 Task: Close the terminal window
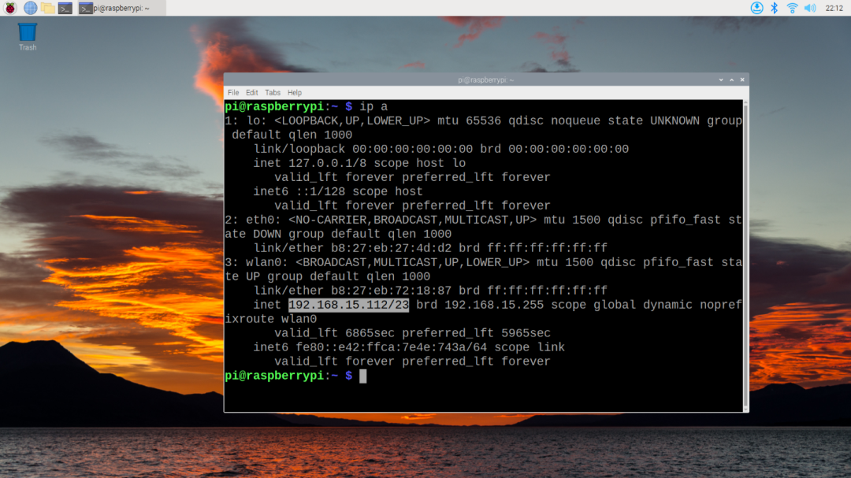pyautogui.click(x=741, y=80)
